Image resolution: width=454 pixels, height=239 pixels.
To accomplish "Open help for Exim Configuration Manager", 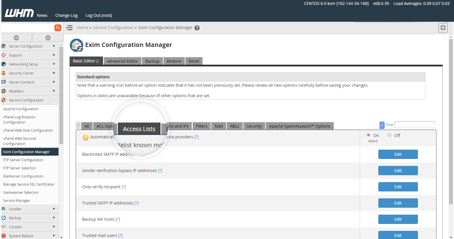I will coord(197,28).
